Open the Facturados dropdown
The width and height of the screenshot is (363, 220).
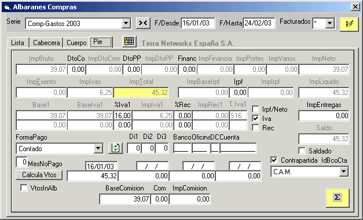(329, 23)
